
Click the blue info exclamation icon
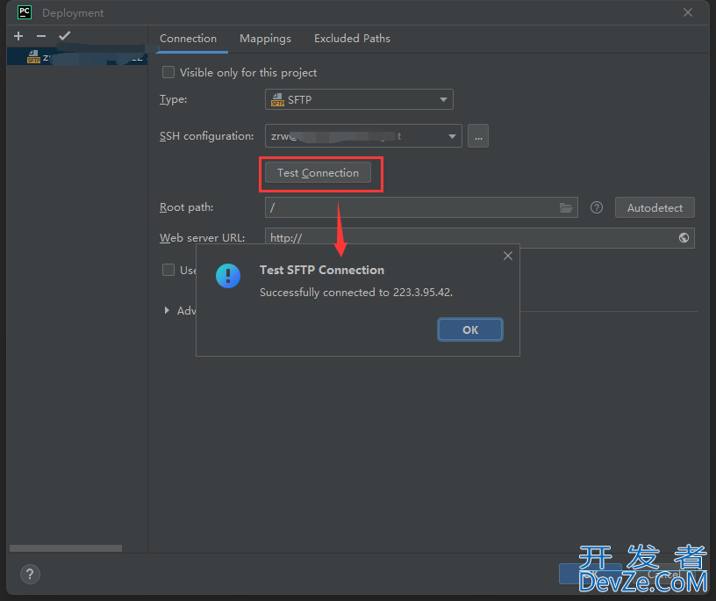[x=228, y=276]
